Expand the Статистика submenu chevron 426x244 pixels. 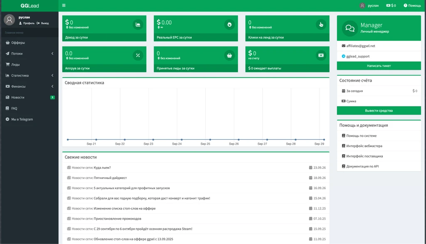(52, 76)
